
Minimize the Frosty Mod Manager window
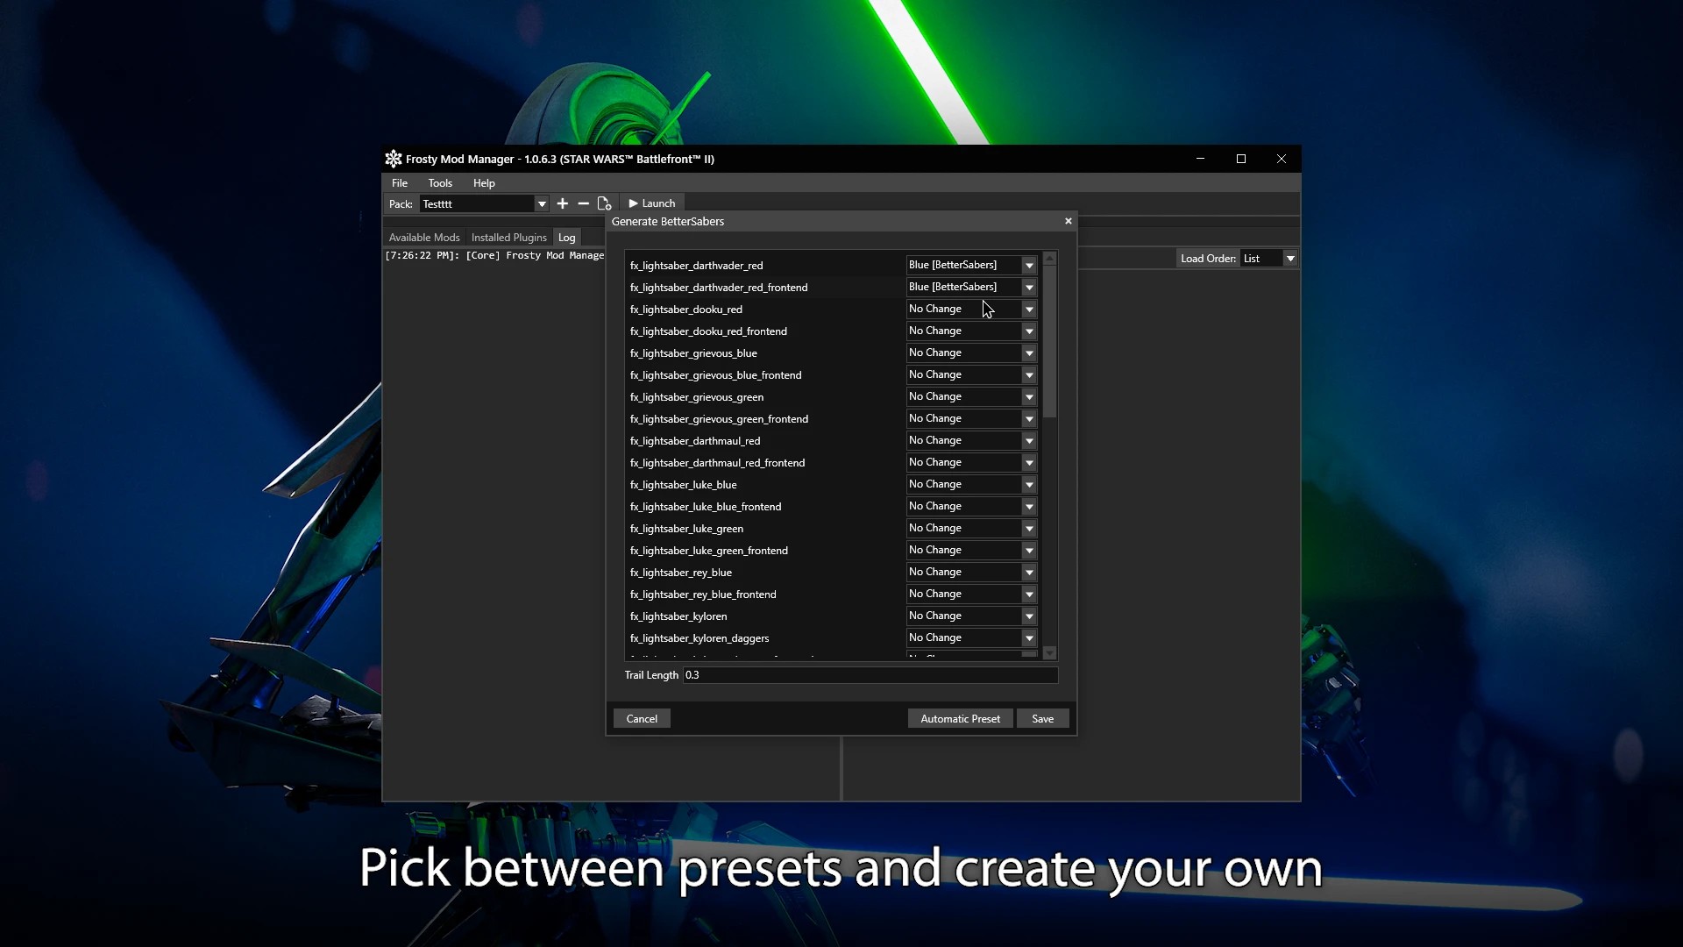(x=1200, y=159)
